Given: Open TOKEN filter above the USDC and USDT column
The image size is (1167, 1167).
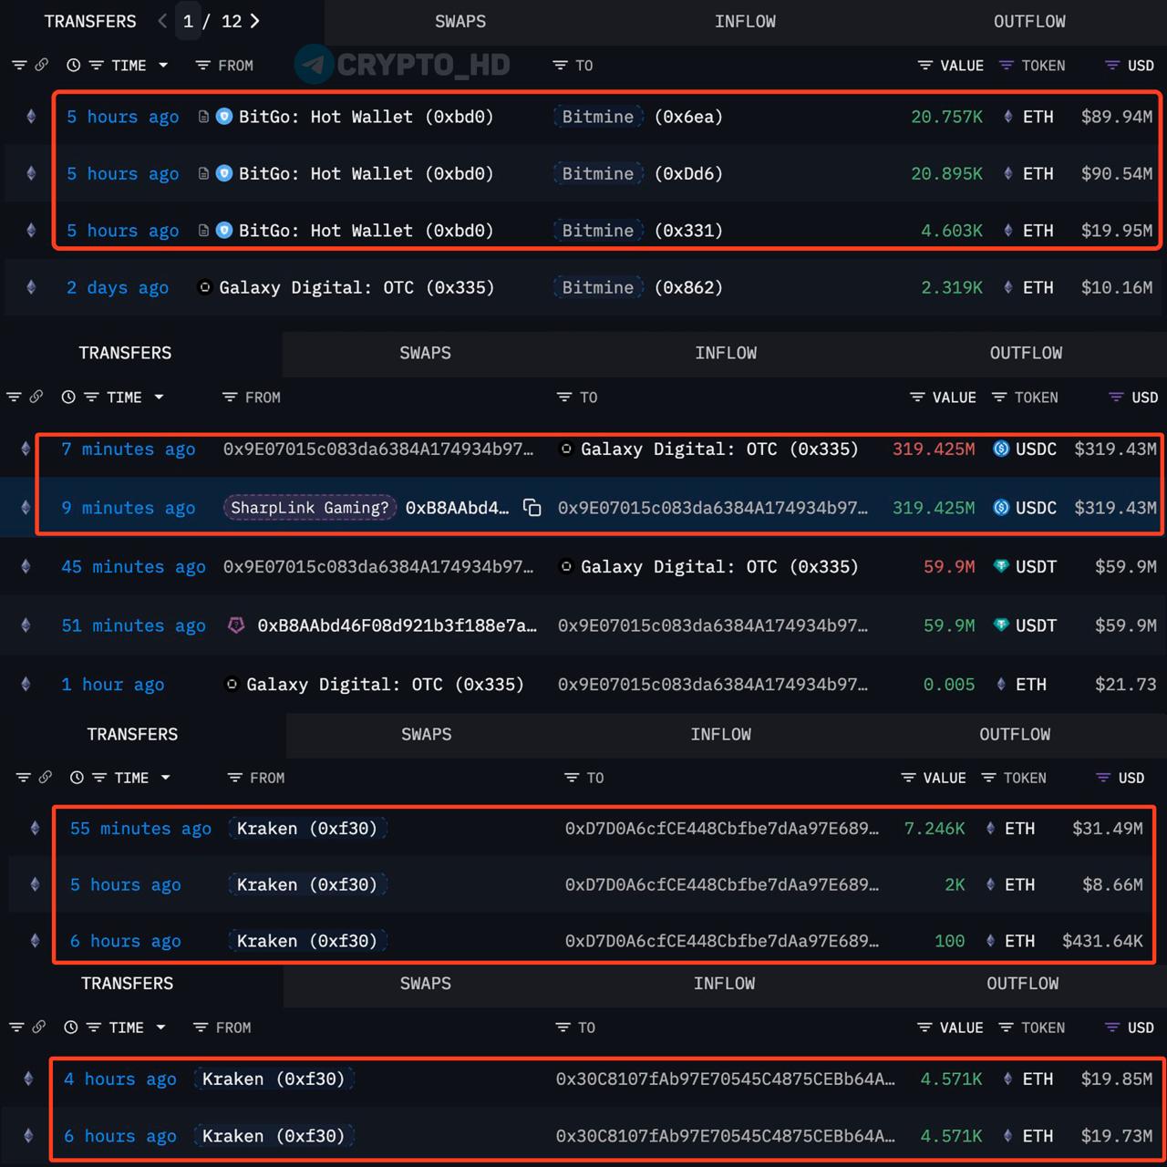Looking at the screenshot, I should [1025, 398].
